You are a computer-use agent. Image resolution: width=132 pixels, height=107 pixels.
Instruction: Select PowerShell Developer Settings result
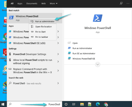[34, 54]
